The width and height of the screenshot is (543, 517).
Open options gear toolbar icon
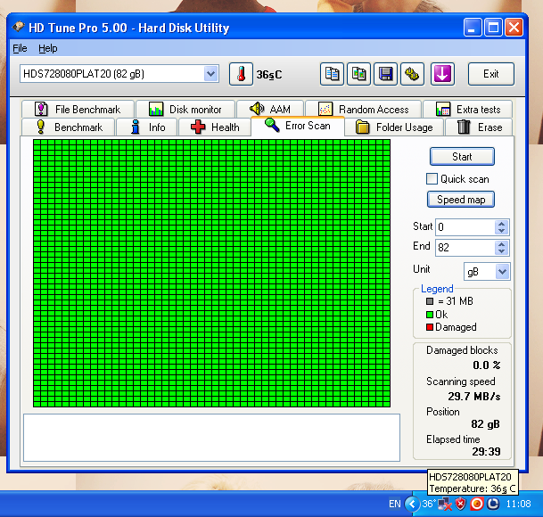[412, 74]
